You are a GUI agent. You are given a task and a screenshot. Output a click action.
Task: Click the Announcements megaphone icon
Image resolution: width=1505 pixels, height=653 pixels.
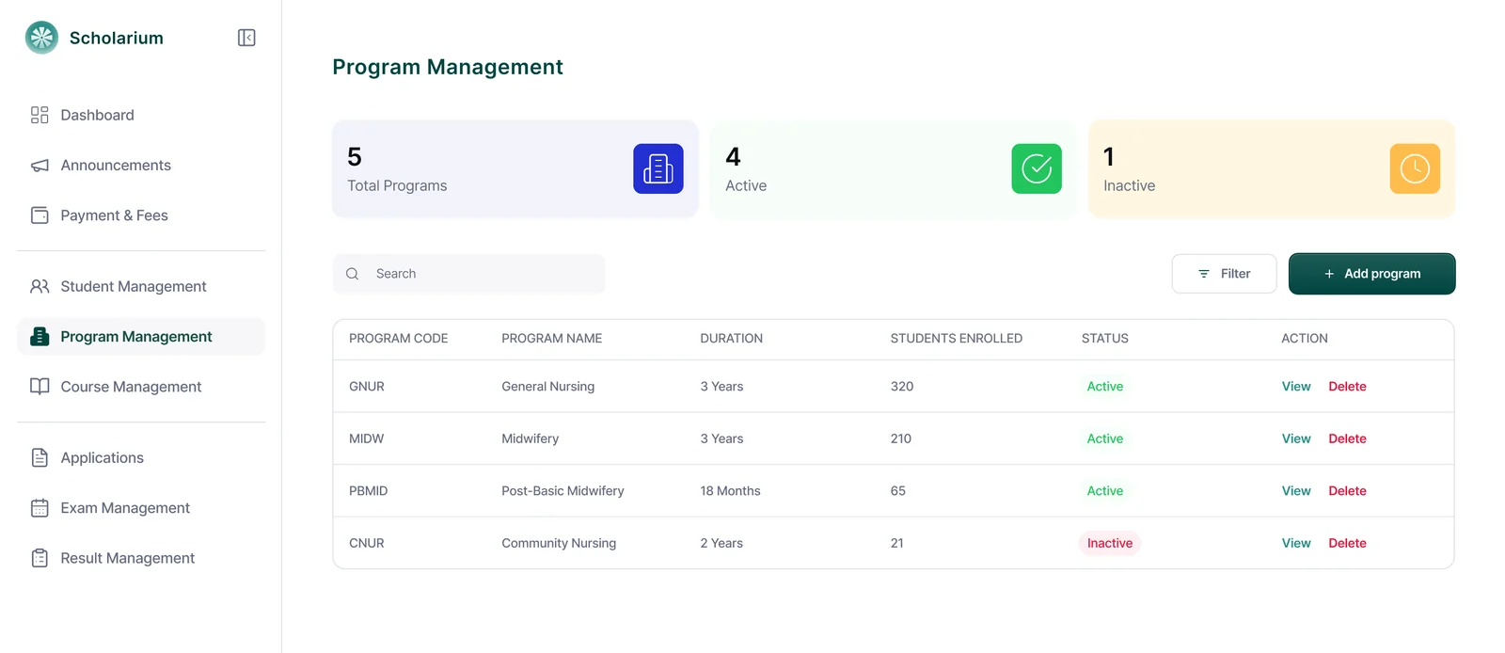[x=40, y=166]
